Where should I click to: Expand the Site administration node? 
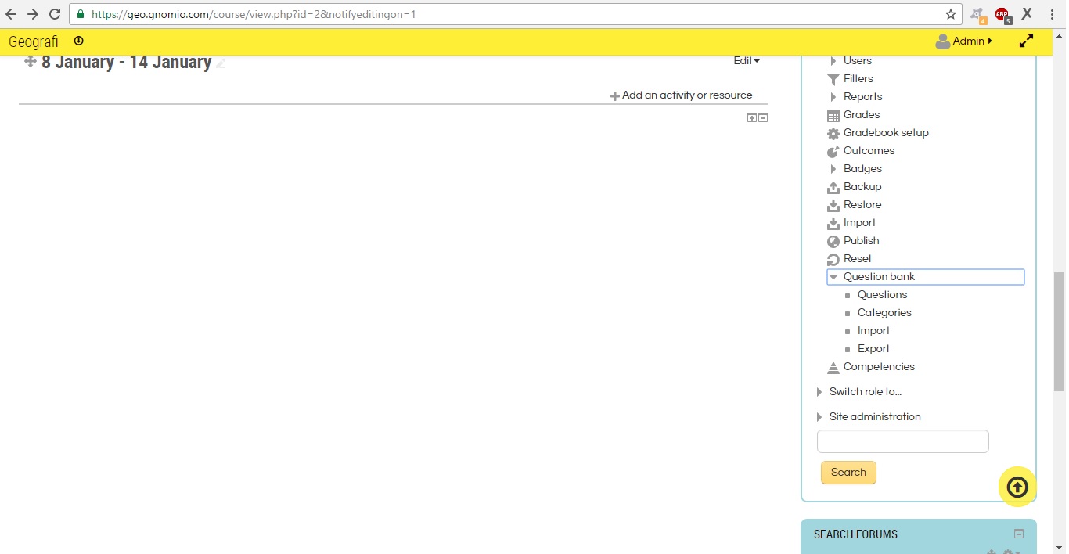click(819, 417)
